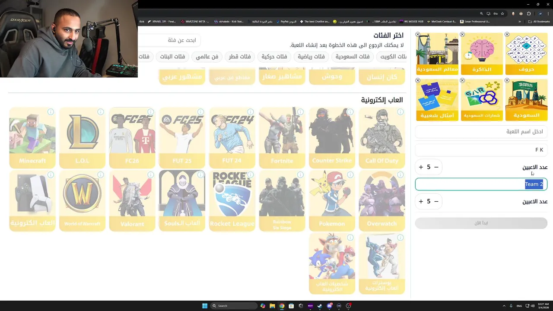Viewport: 553px width, 311px height.
Task: Show info for Call Of Duty card
Action: coord(400,112)
